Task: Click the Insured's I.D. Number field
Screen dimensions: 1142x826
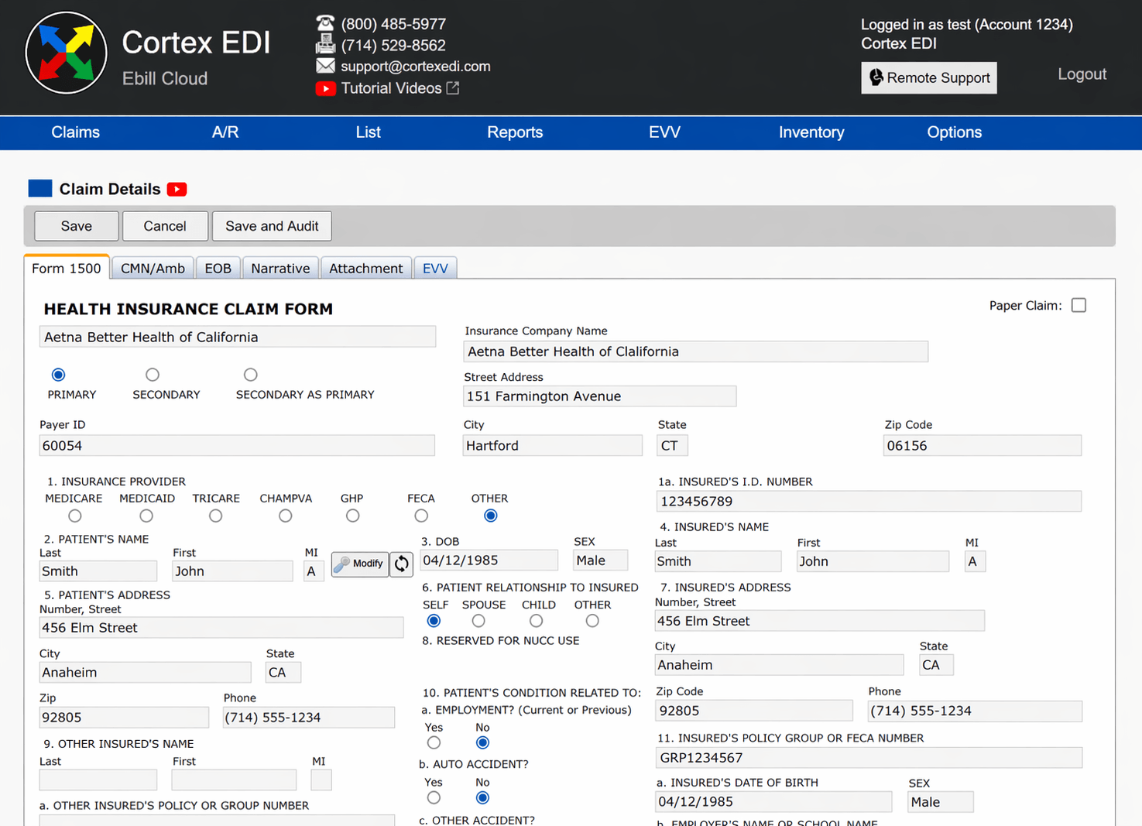Action: (x=869, y=502)
